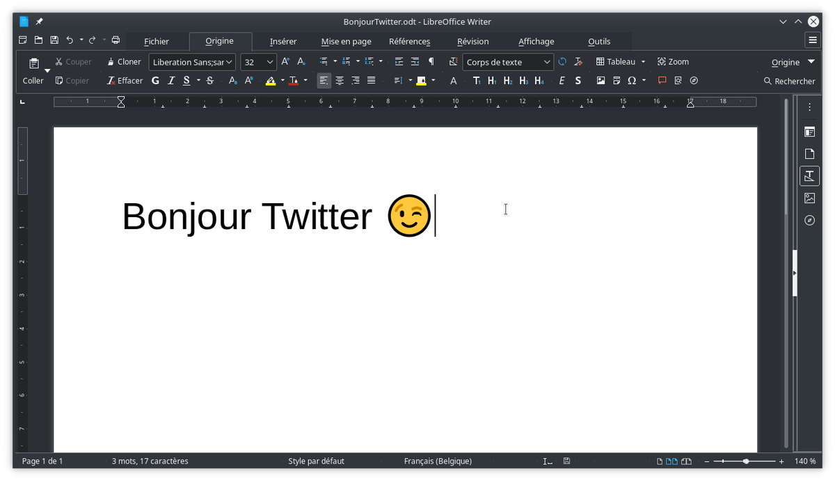Insert an image via the picture icon
This screenshot has width=835, height=481.
pos(601,81)
